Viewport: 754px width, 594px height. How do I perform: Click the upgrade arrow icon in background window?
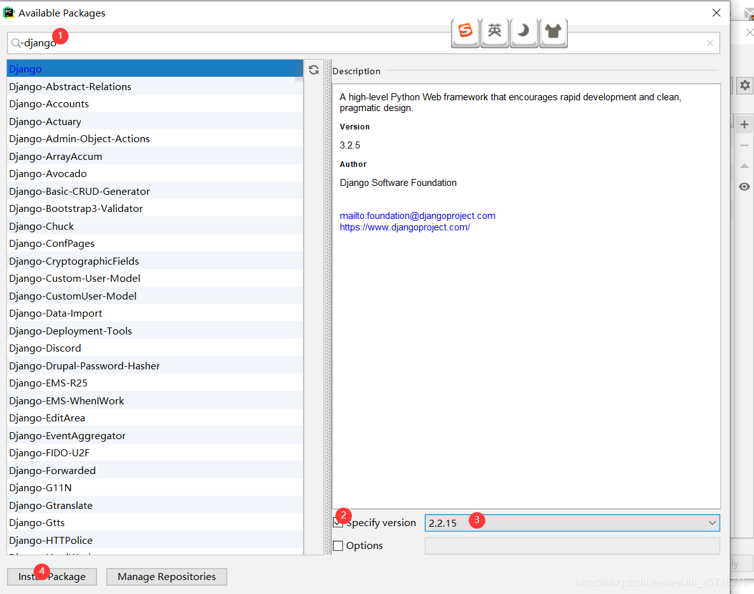coord(744,166)
